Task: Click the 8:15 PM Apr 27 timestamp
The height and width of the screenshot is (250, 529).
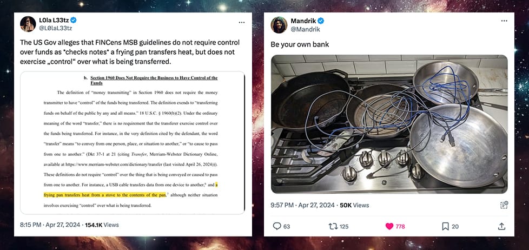Action: click(50, 225)
